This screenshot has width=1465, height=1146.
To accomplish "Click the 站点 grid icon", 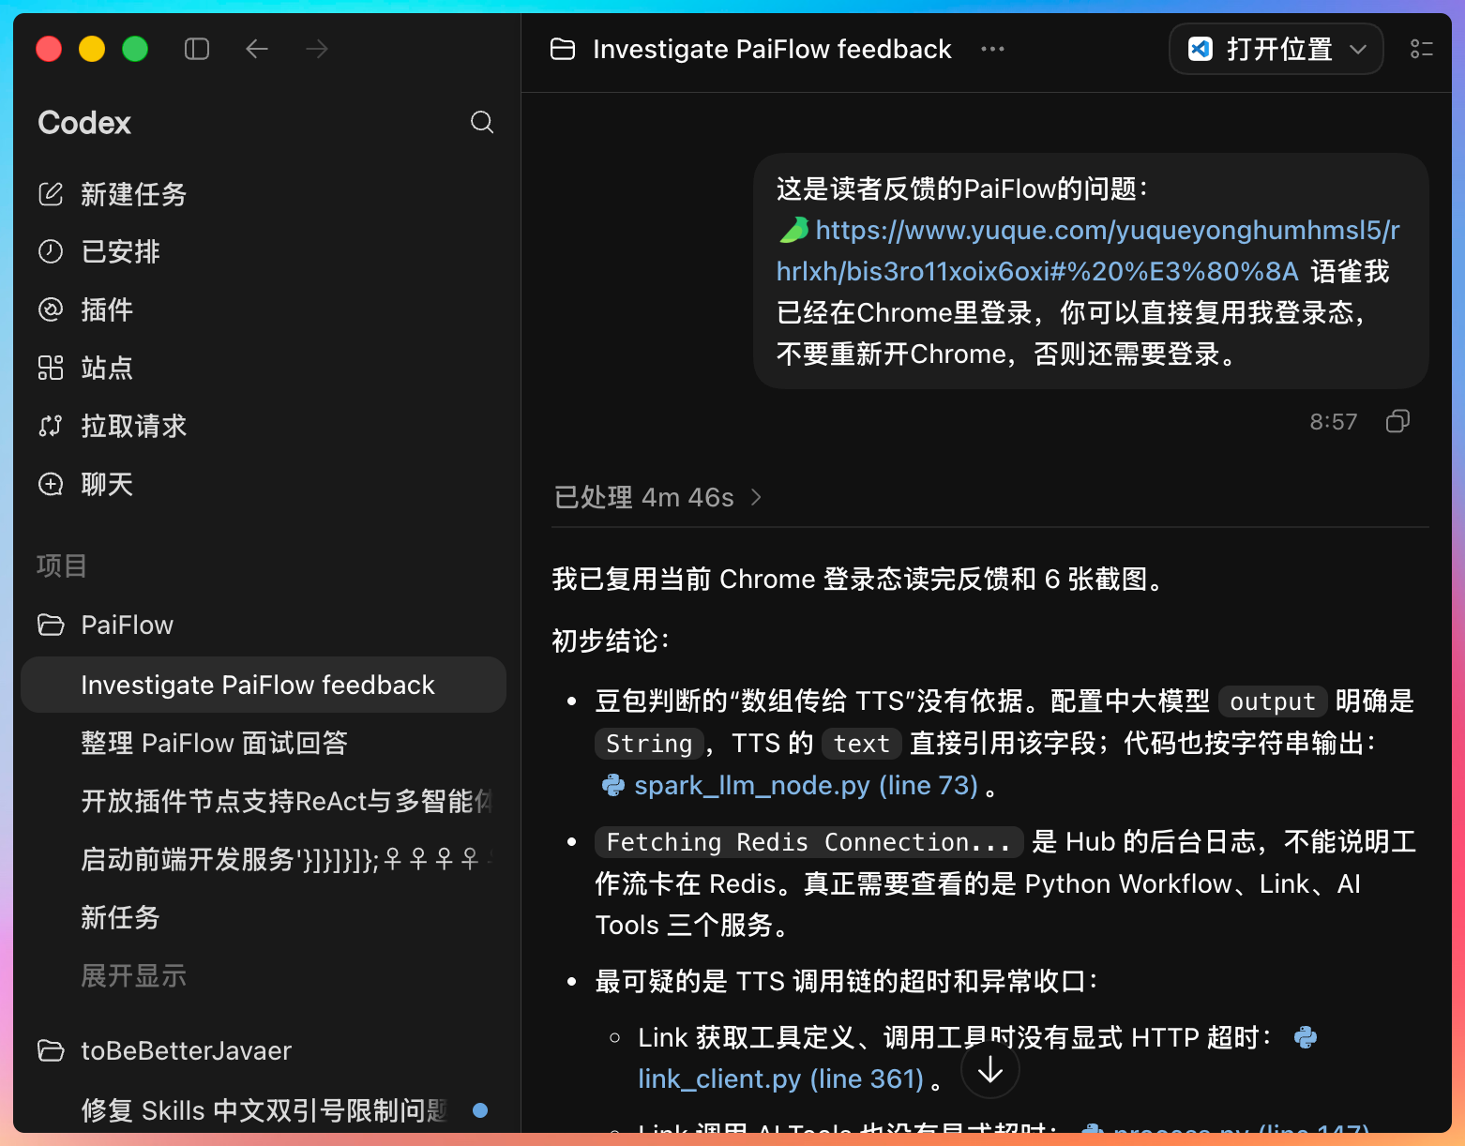I will pos(51,368).
